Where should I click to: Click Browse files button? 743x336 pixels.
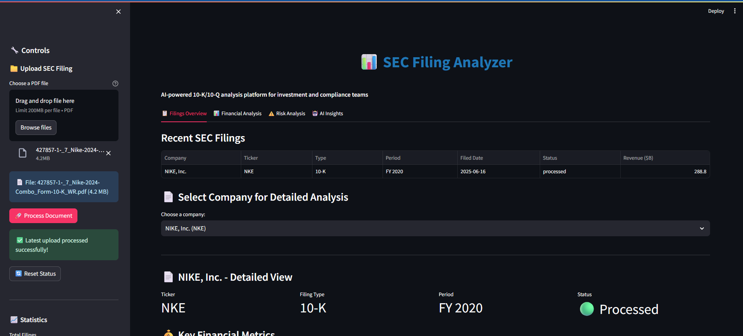pos(36,128)
